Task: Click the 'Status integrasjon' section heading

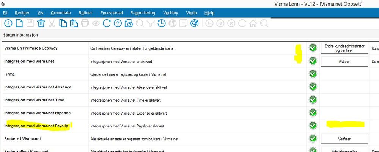Action: coord(20,35)
